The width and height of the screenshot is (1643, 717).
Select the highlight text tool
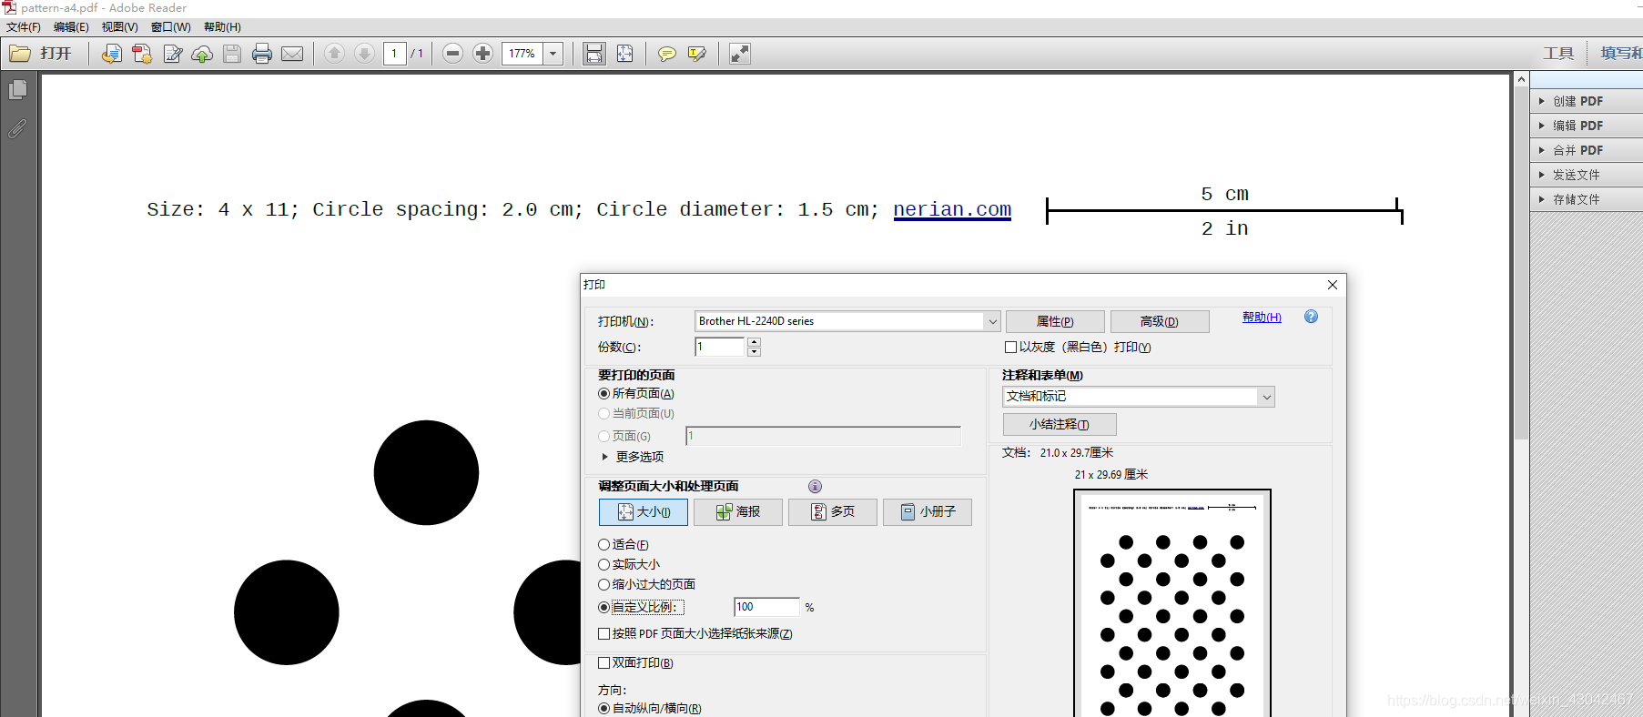click(x=697, y=54)
